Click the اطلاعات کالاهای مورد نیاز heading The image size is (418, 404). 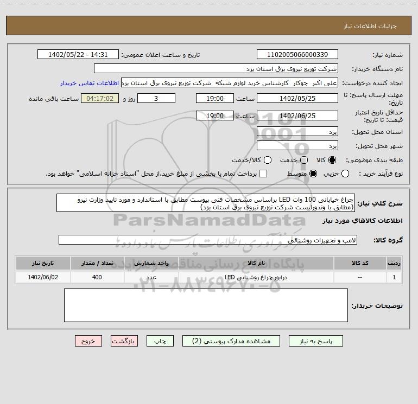362,221
